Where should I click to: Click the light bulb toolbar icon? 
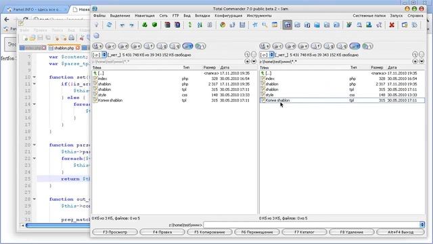[96, 25]
